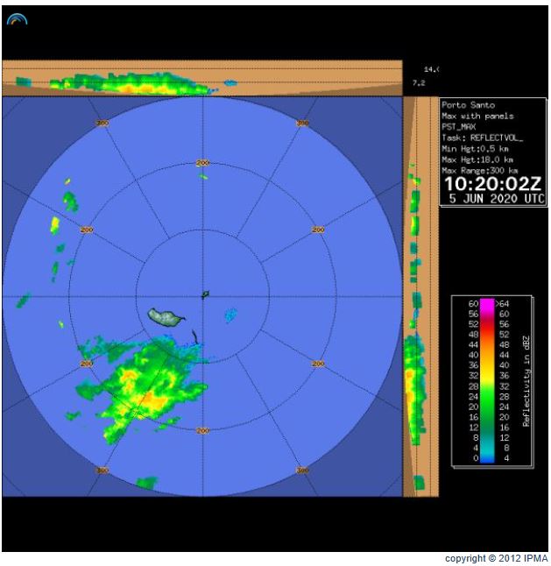The height and width of the screenshot is (566, 551).
Task: Click the '0' value at the legend bottom
Action: (476, 457)
